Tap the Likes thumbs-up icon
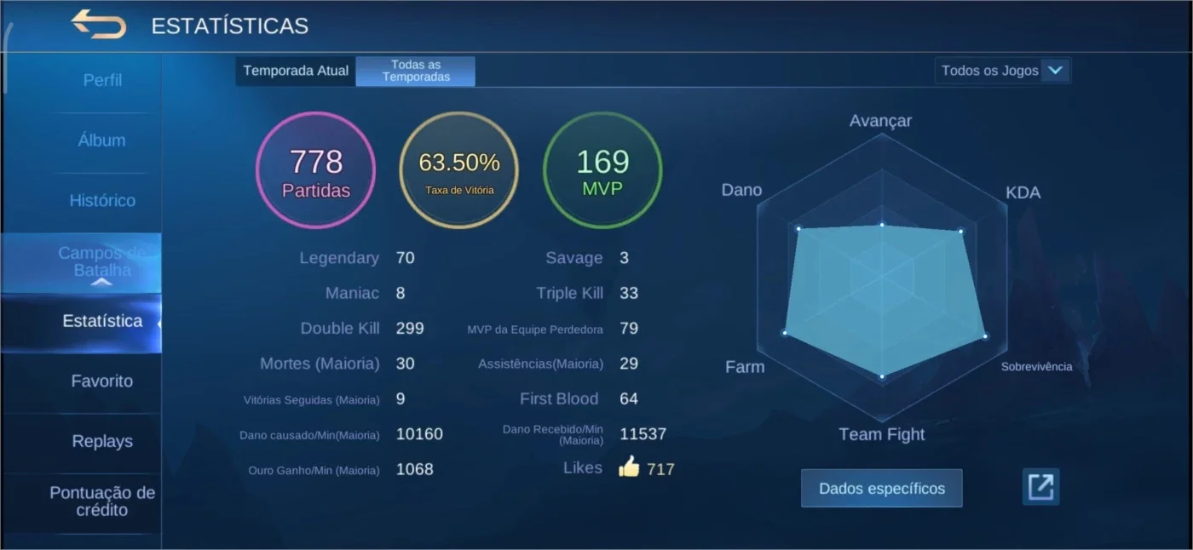 pyautogui.click(x=629, y=467)
